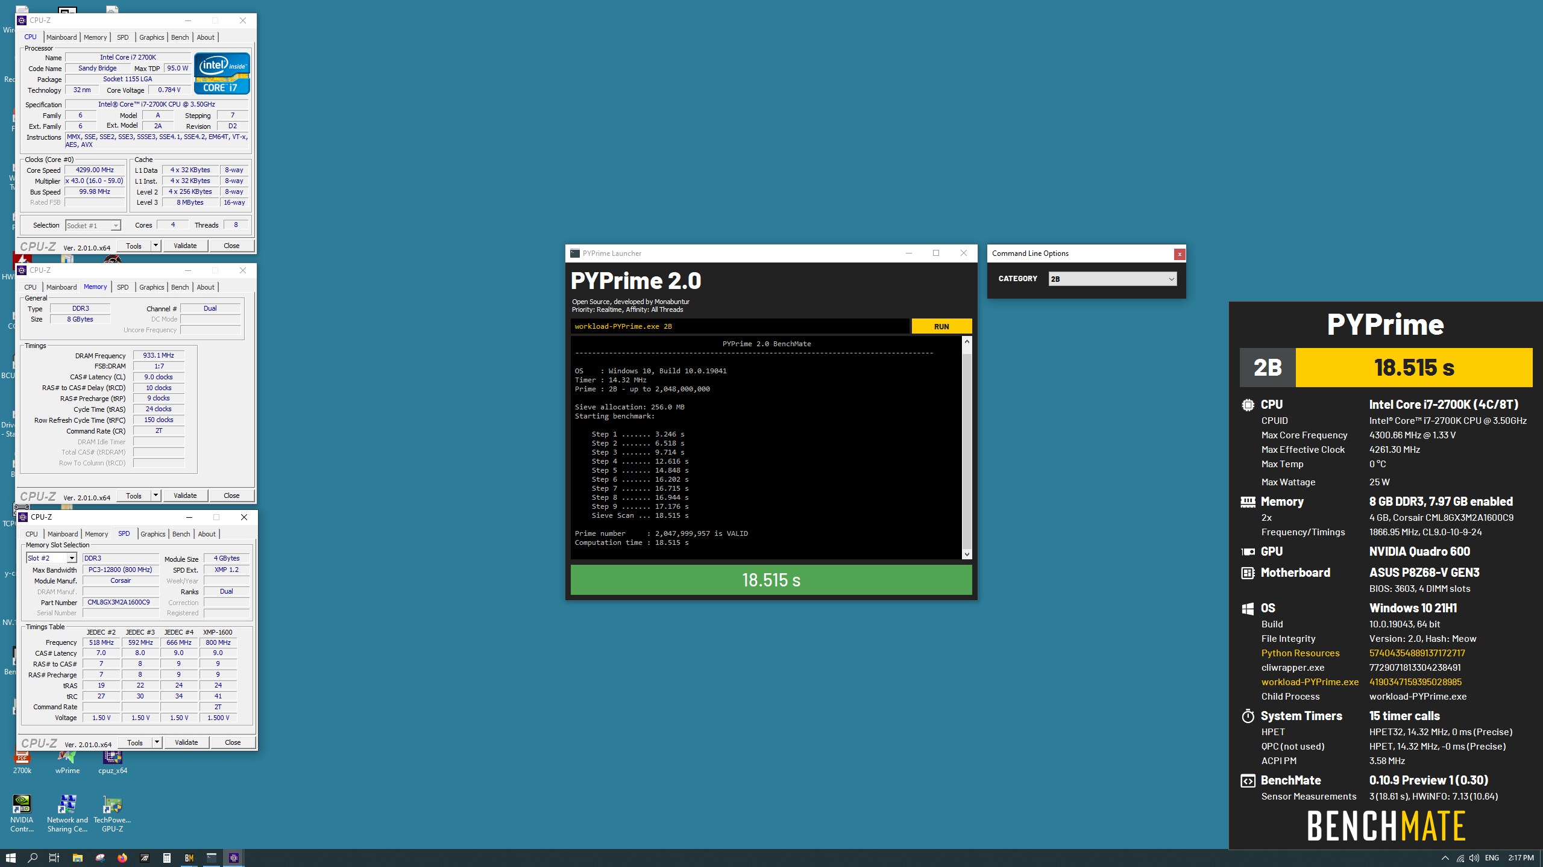Click the Multiplier x 43.0 value

(x=95, y=181)
